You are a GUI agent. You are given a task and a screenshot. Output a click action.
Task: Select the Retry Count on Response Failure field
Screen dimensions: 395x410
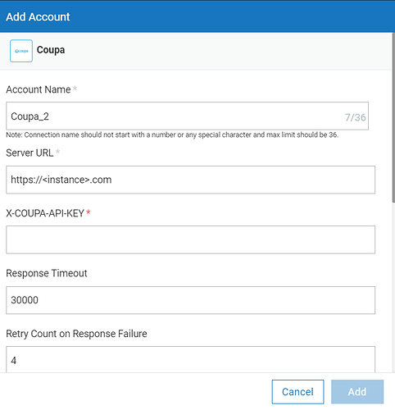click(x=191, y=359)
